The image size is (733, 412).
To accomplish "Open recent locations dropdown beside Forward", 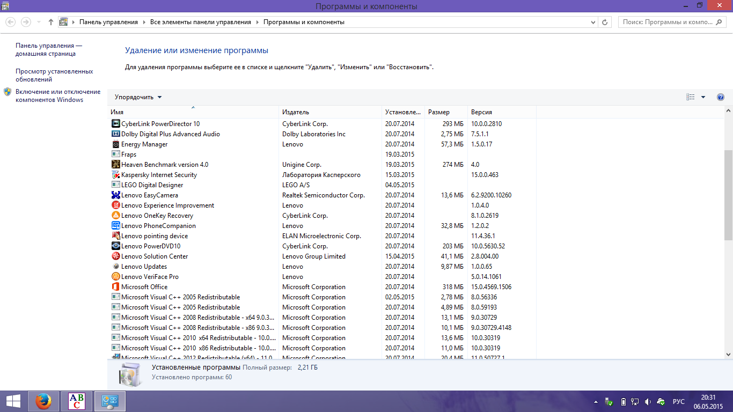I will 39,22.
